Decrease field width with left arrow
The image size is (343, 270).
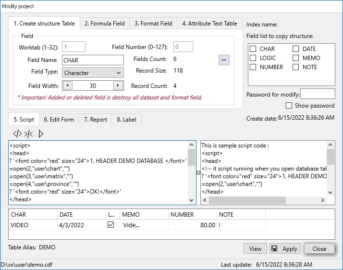68,86
